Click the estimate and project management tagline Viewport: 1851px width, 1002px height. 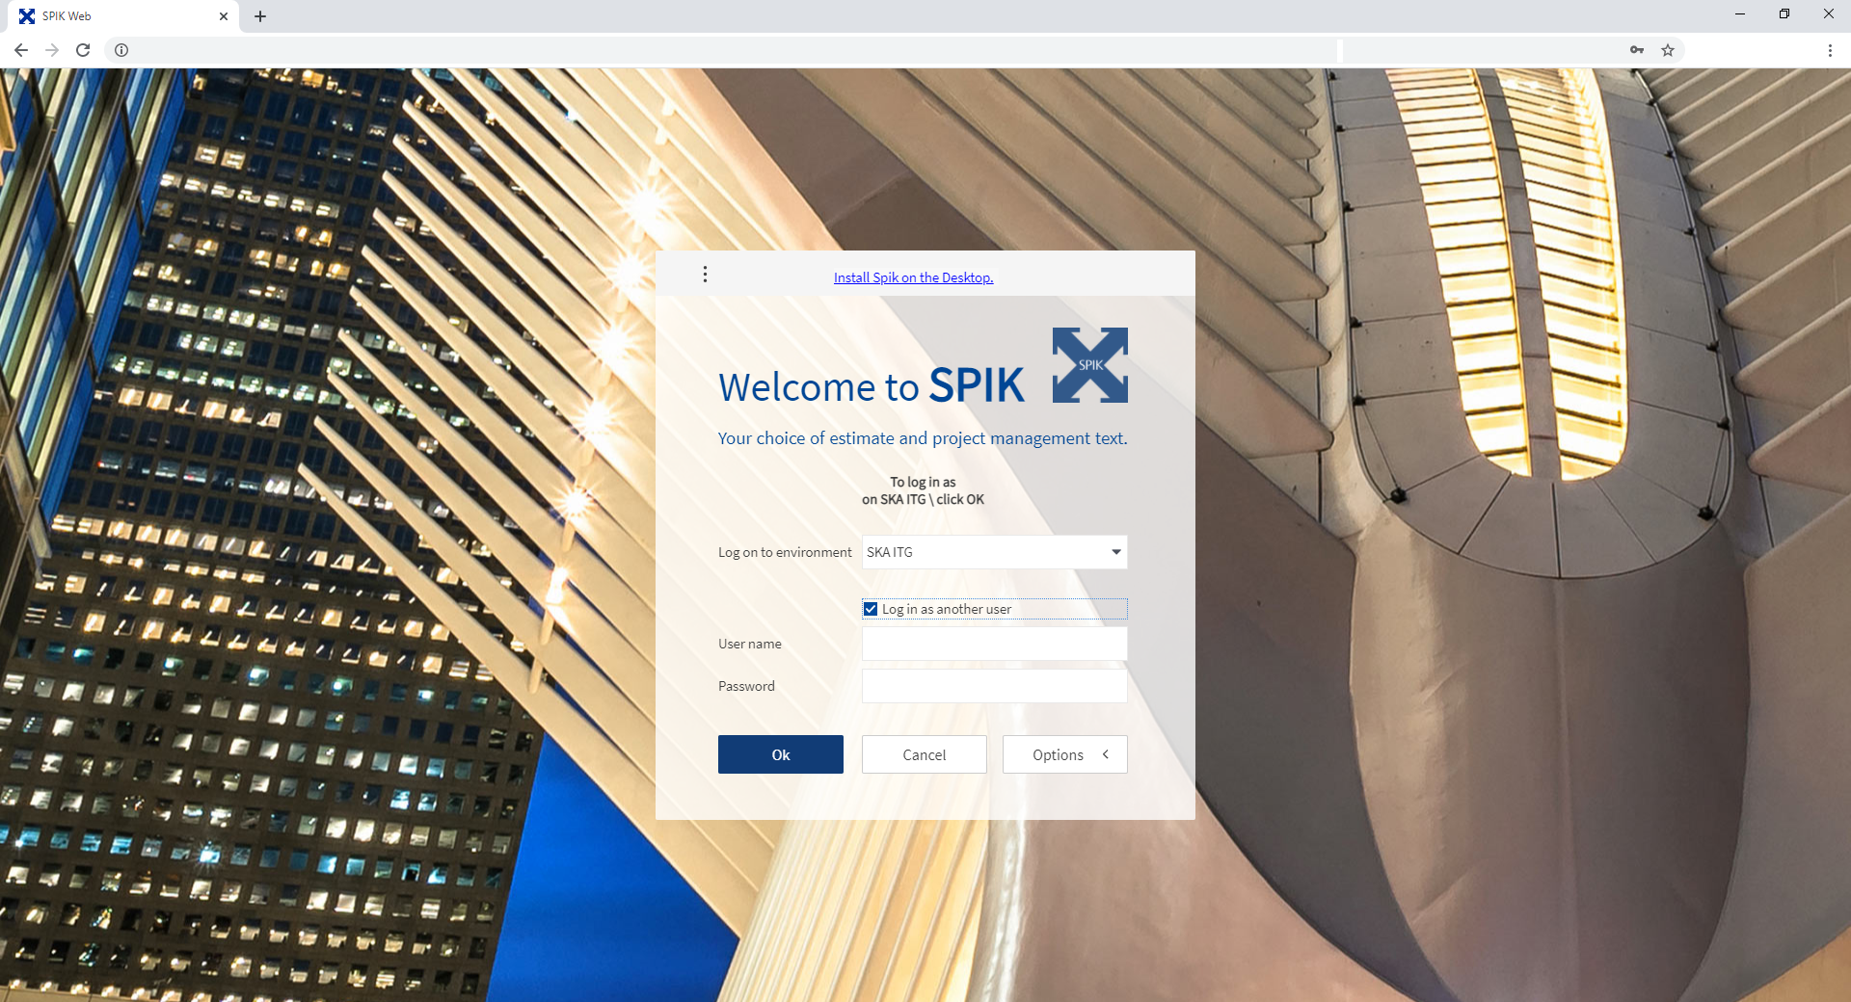coord(923,438)
